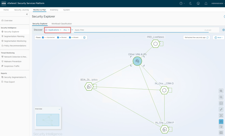Open the Applications discover dropdown

(53, 30)
